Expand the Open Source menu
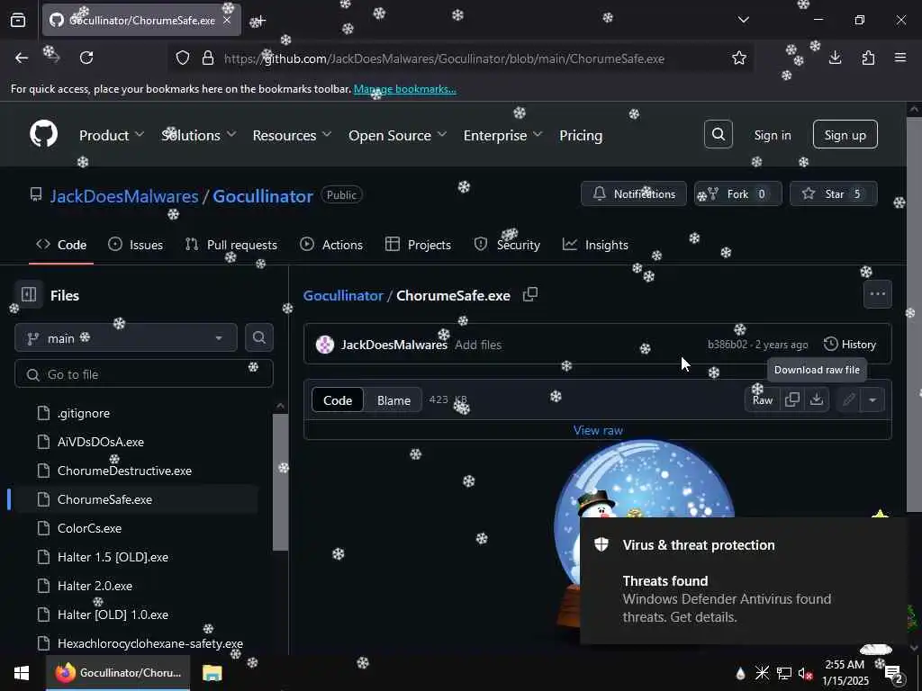922x691 pixels. click(x=397, y=135)
